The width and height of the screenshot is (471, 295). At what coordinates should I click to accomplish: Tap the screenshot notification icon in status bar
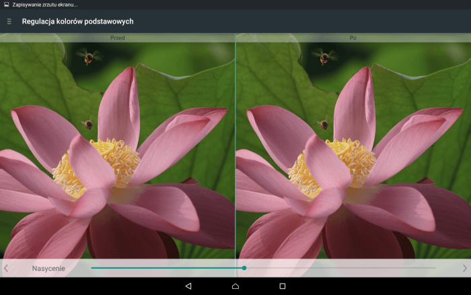(x=6, y=5)
